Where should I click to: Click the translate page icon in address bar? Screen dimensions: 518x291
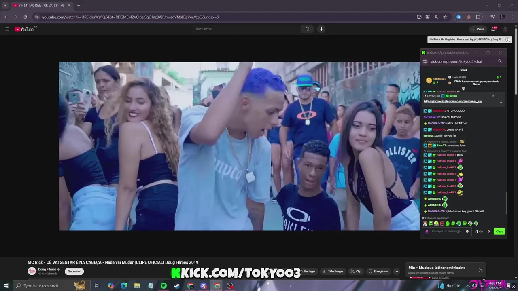[x=428, y=17]
